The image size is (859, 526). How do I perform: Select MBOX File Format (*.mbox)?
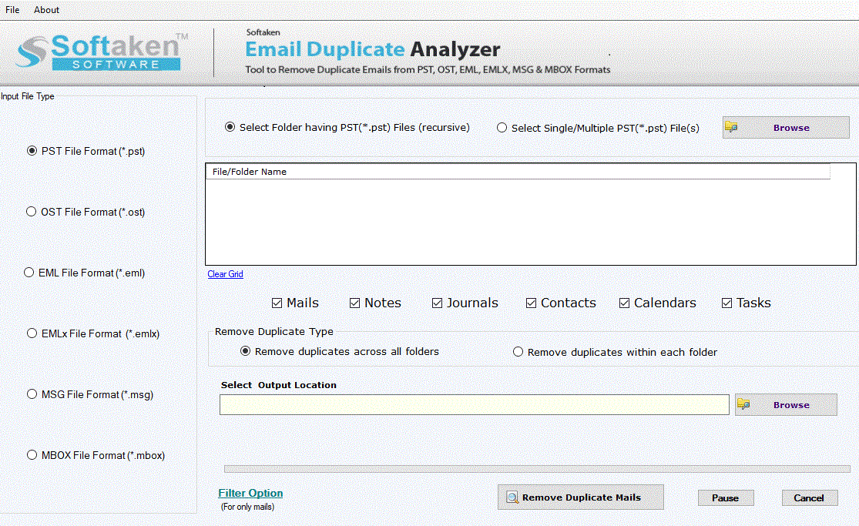pyautogui.click(x=32, y=455)
